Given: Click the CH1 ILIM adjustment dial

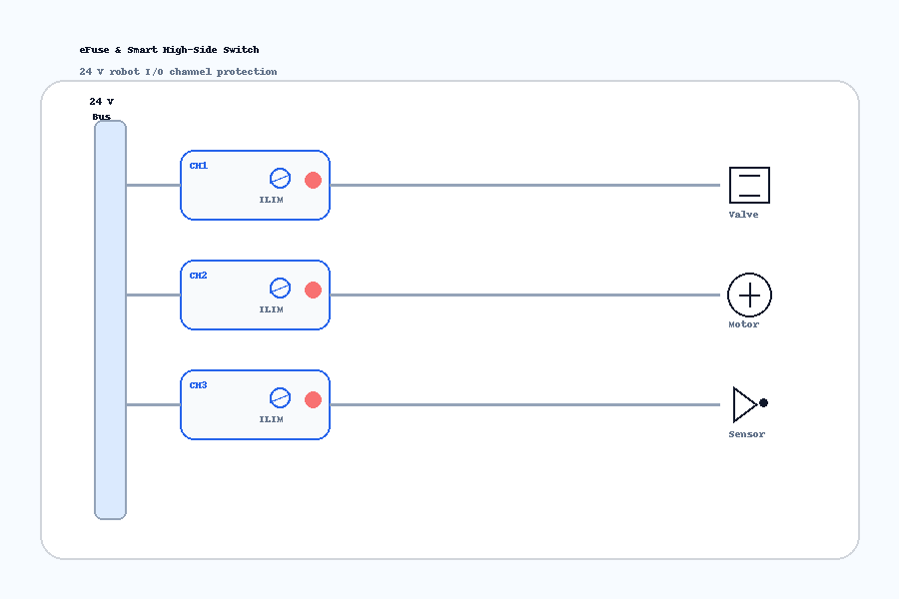Looking at the screenshot, I should click(280, 179).
